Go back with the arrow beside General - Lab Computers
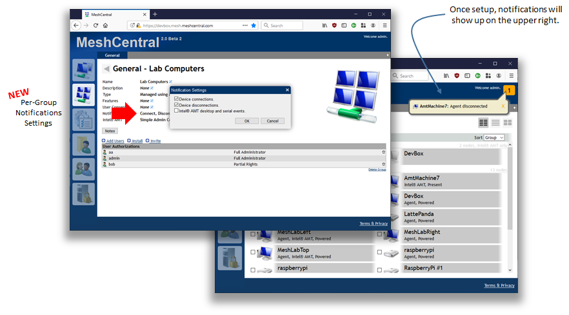This screenshot has width=569, height=315. pyautogui.click(x=106, y=68)
